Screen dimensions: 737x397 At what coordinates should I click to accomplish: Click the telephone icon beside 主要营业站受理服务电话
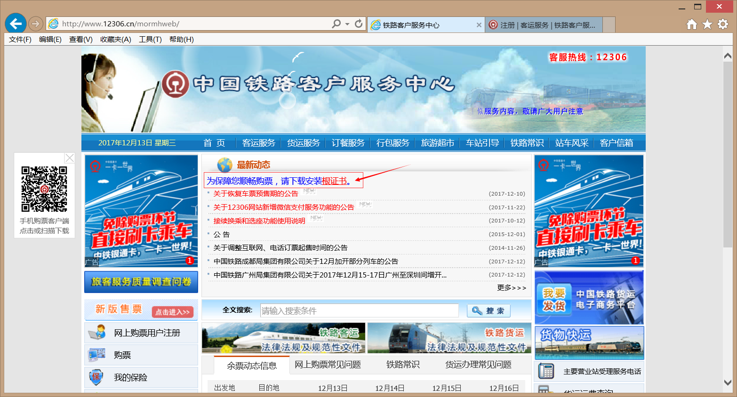point(546,371)
